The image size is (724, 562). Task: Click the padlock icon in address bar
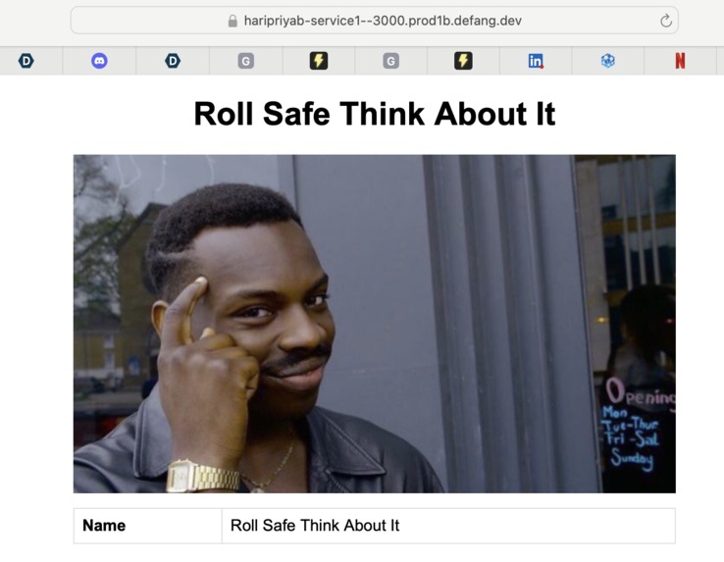[x=233, y=21]
